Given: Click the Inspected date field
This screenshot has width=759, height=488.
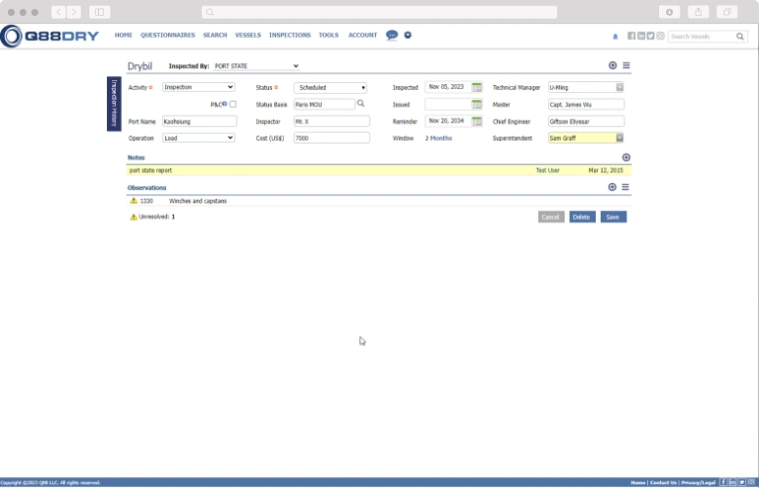Looking at the screenshot, I should click(x=447, y=87).
